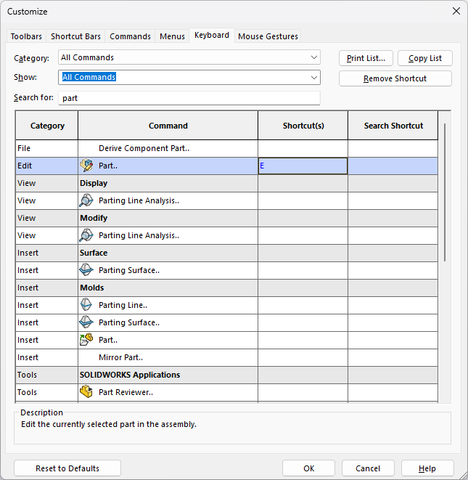Confirm with the OK button
Screen dimensions: 468x480
(x=308, y=468)
